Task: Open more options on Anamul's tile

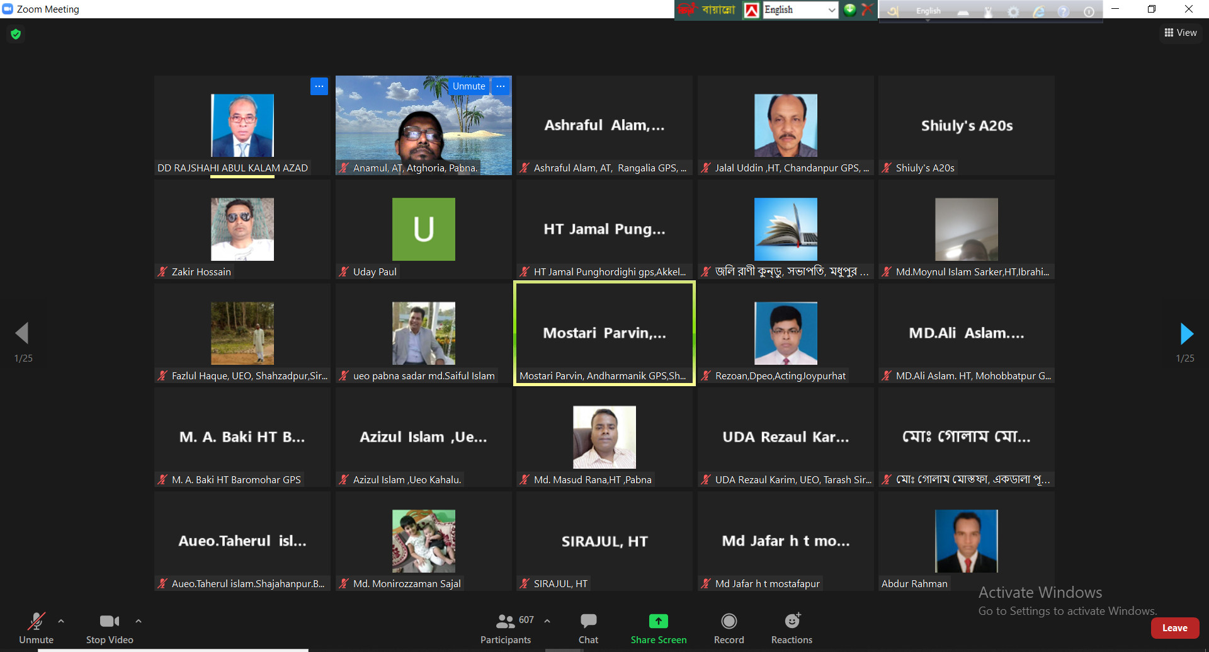Action: point(501,86)
